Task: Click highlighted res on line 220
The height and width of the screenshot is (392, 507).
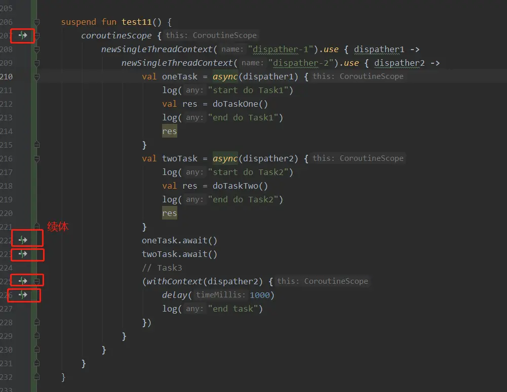Action: pos(170,213)
